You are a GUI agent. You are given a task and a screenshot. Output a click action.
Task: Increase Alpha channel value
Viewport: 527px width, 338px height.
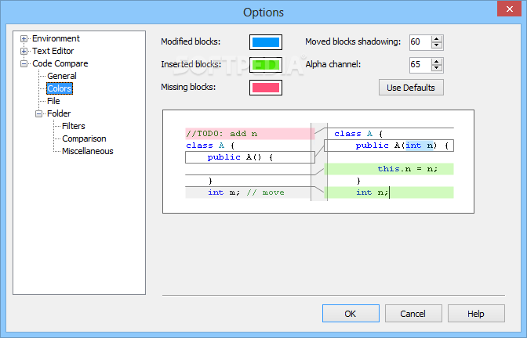tap(436, 62)
